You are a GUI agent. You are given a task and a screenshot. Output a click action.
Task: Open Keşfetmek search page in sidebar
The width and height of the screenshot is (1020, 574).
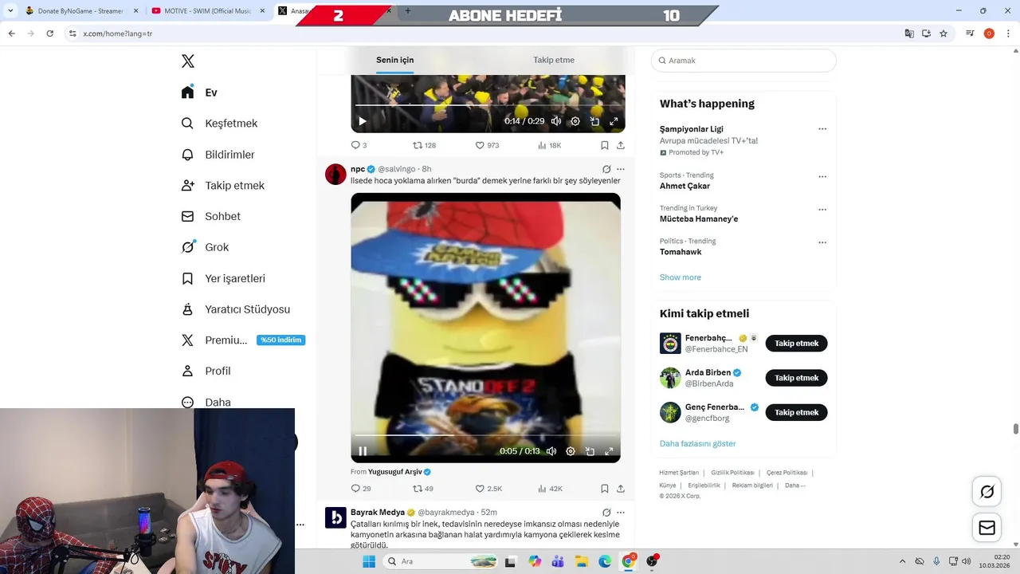tap(220, 124)
